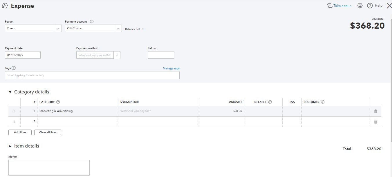Open the settings gear icon

coord(360,6)
